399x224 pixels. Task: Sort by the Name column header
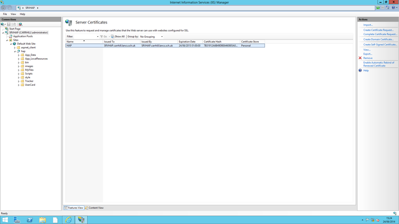(x=84, y=42)
